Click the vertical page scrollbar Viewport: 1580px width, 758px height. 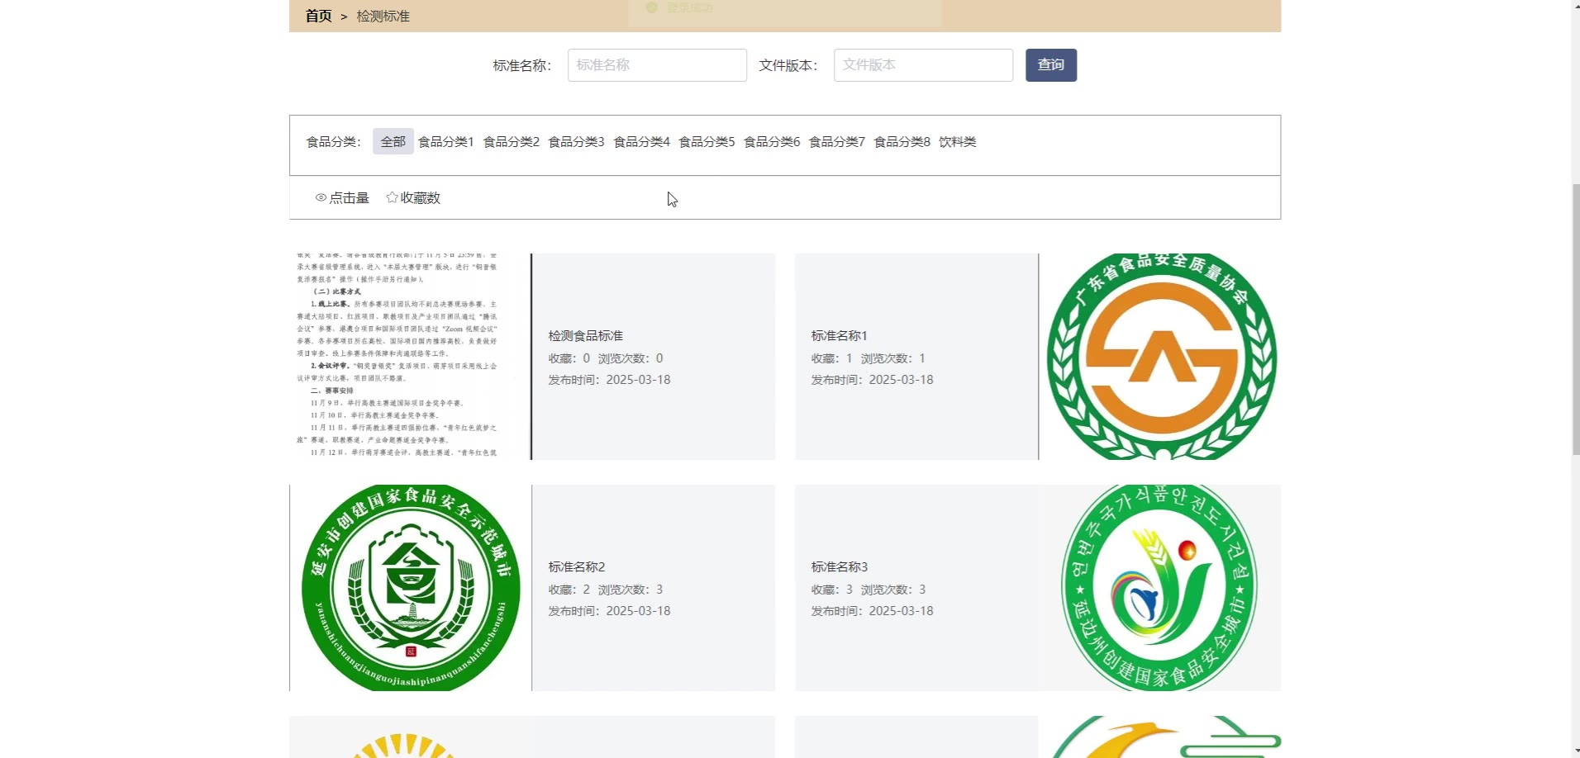[x=1575, y=318]
